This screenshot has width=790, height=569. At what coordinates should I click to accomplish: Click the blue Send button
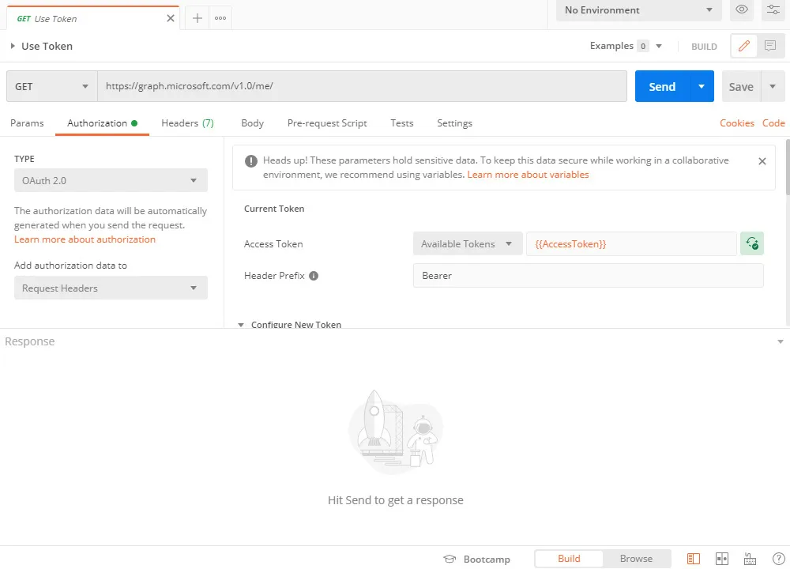pyautogui.click(x=661, y=87)
